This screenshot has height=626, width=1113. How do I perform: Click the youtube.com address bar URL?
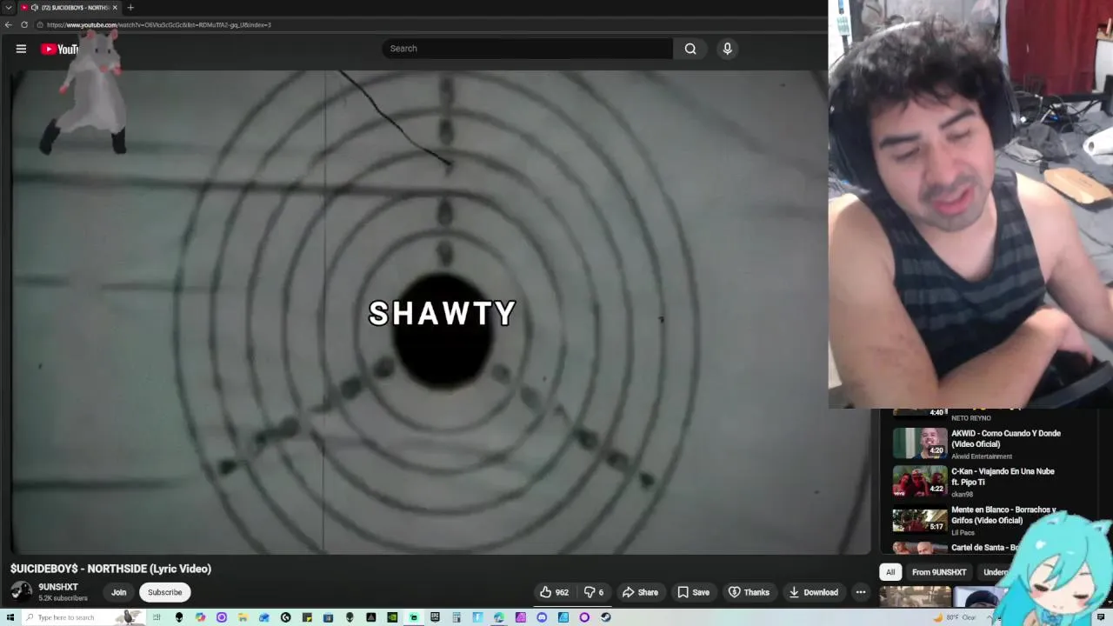pos(159,24)
